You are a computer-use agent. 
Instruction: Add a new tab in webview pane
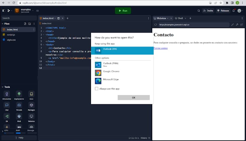click(190, 18)
